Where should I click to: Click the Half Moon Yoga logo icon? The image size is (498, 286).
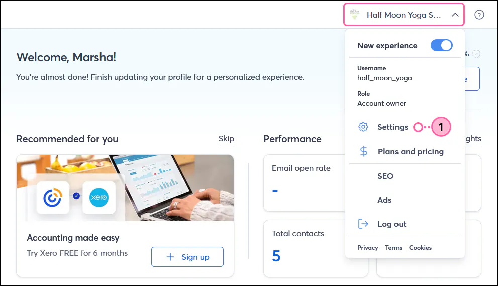pyautogui.click(x=355, y=15)
